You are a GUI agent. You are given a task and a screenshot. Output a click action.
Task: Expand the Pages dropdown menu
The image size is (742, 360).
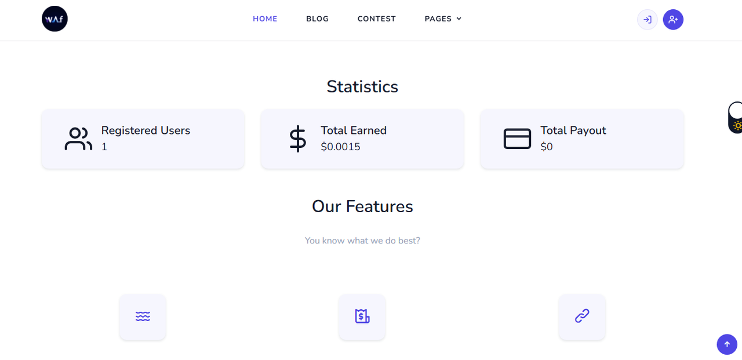(443, 19)
